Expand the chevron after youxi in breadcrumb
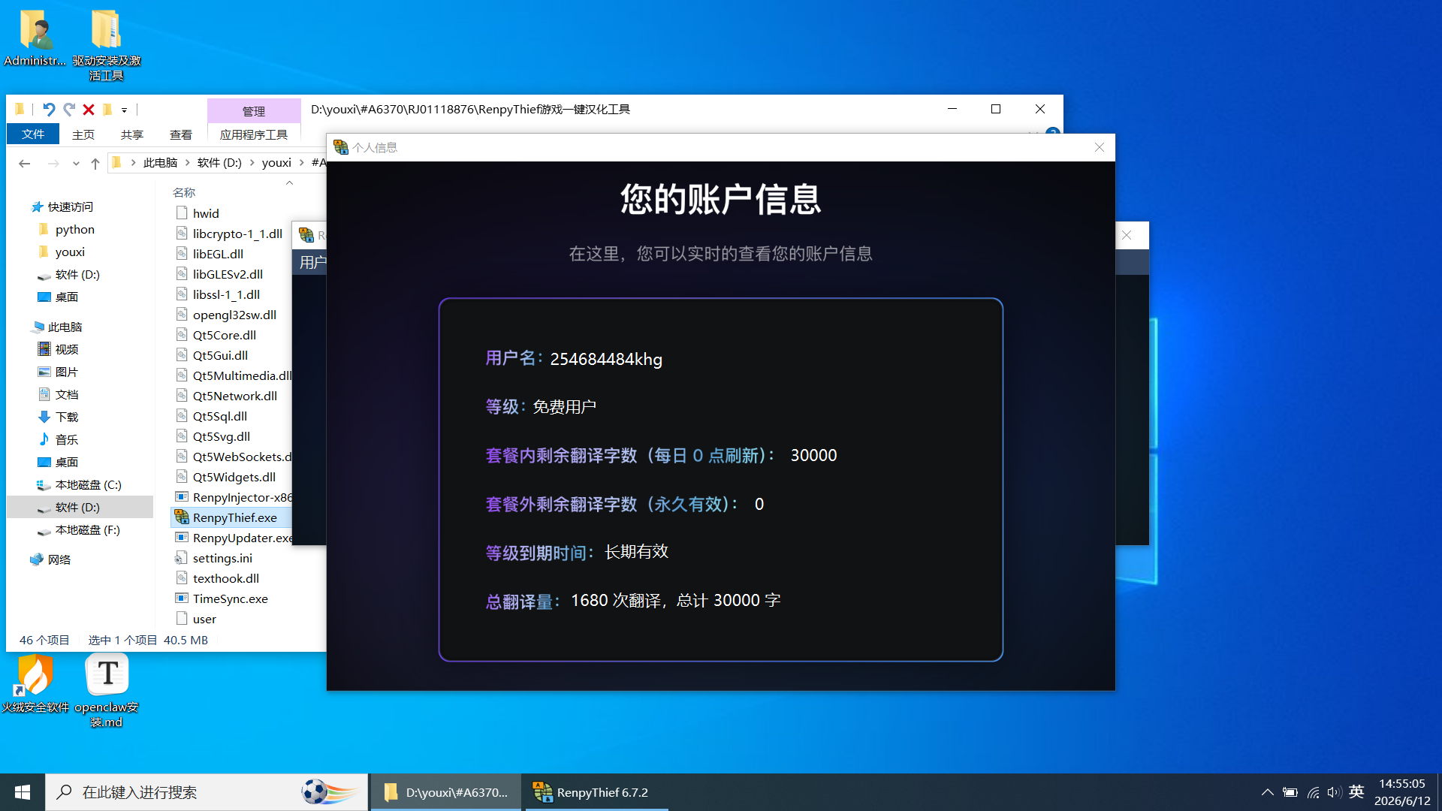Viewport: 1442px width, 811px height. pos(302,163)
